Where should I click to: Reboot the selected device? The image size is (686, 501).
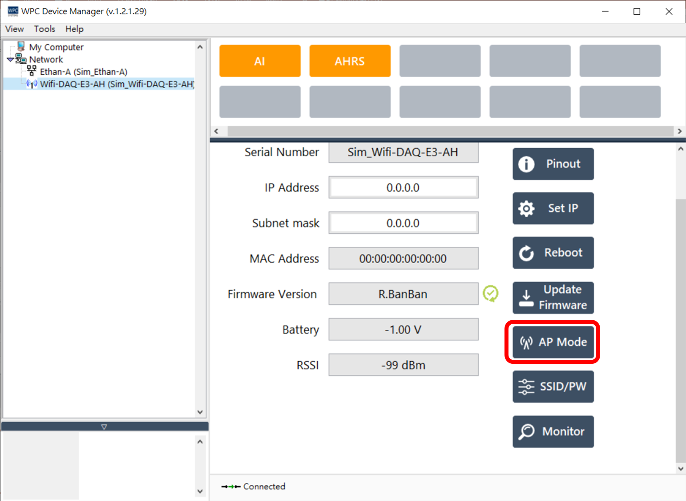click(553, 253)
